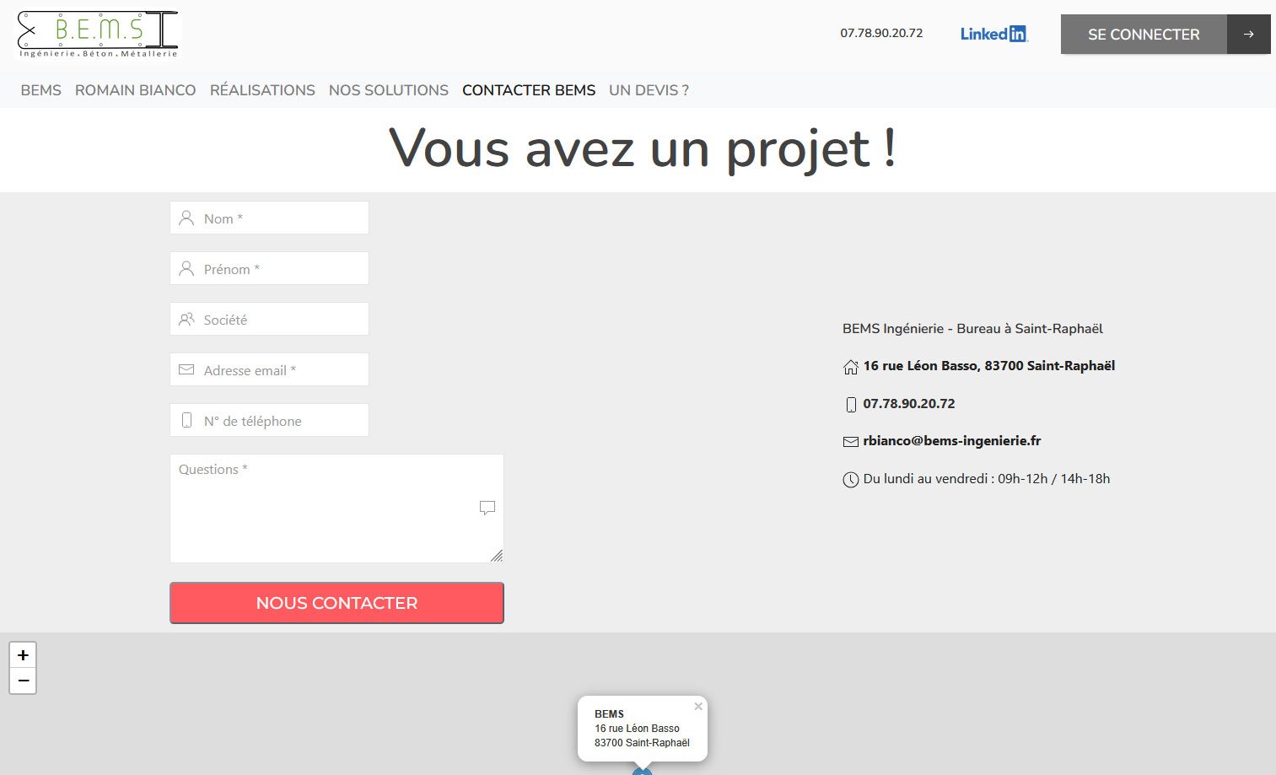Submit with the NOUS CONTACTER button

pyautogui.click(x=336, y=603)
